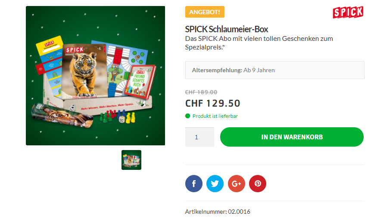Click the Spezialpreis description text

(x=259, y=43)
